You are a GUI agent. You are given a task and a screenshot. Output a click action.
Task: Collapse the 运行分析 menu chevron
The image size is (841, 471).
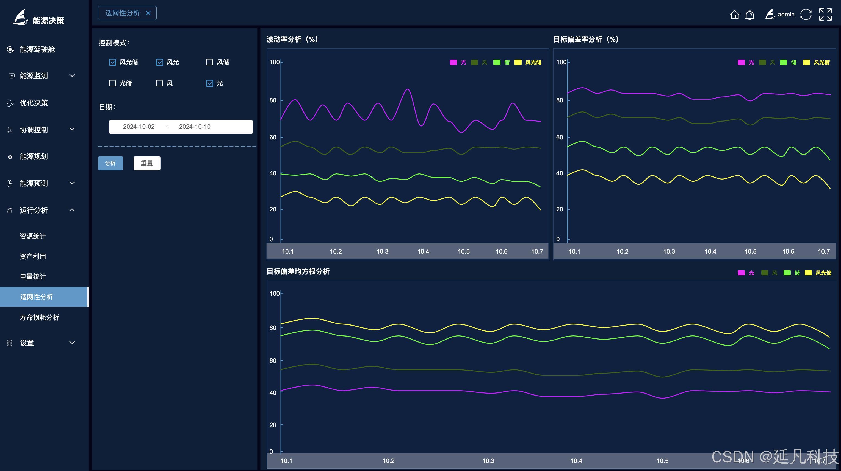click(72, 210)
